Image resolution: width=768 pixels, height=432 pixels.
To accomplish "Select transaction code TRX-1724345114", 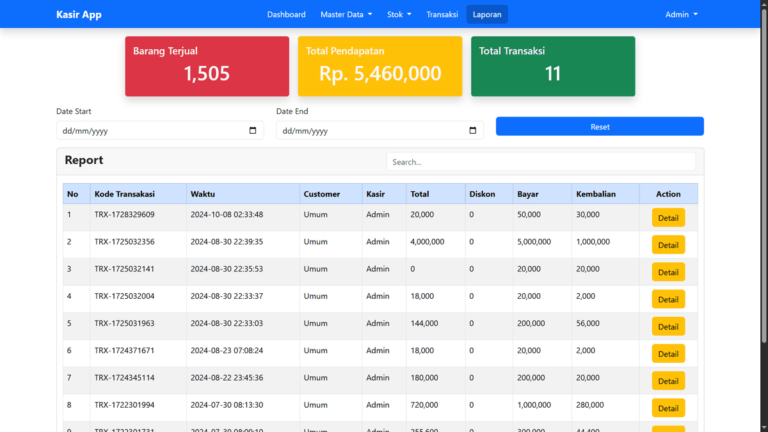I will coord(124,378).
